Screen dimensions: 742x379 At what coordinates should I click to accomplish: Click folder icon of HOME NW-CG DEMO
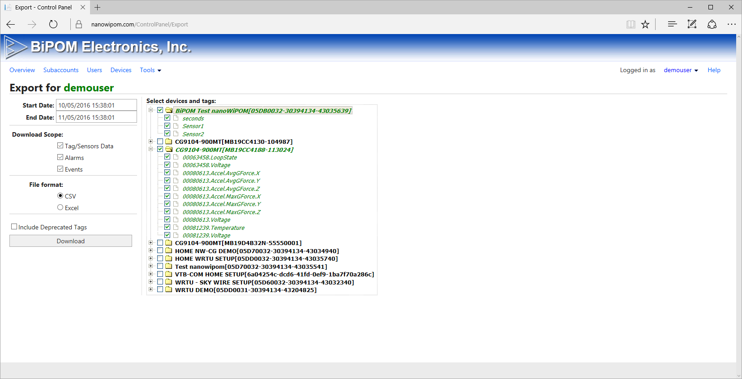(x=169, y=250)
